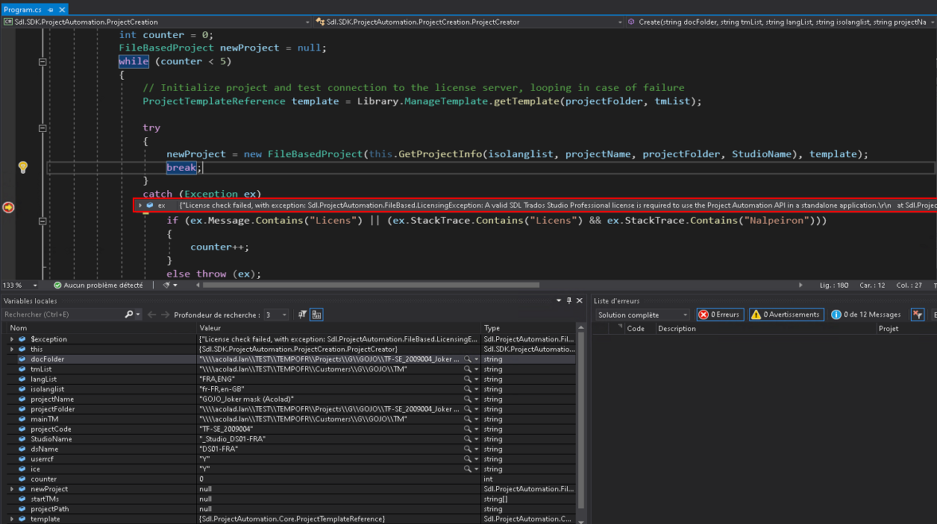Toggle the 0 Avertissements filter
The image size is (937, 524).
point(786,315)
